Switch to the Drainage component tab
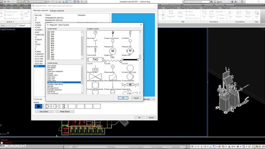 point(57,11)
